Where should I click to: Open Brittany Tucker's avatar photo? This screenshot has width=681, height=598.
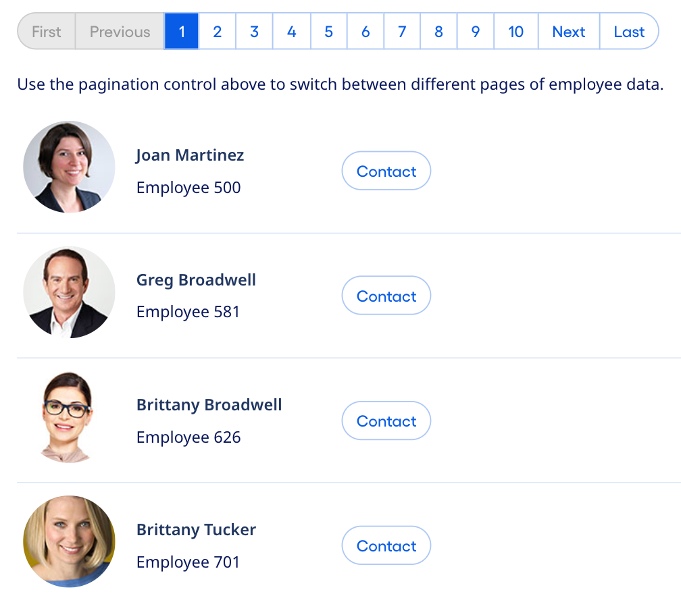(69, 543)
